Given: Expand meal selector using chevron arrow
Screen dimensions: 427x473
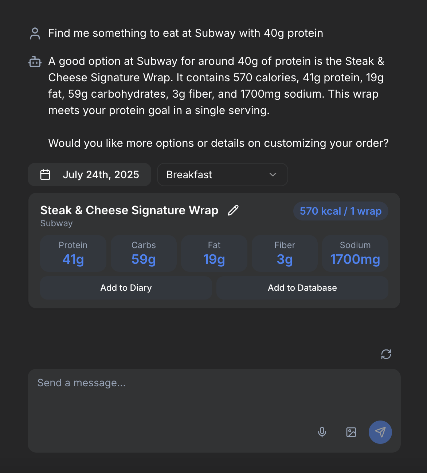Looking at the screenshot, I should click(x=273, y=175).
